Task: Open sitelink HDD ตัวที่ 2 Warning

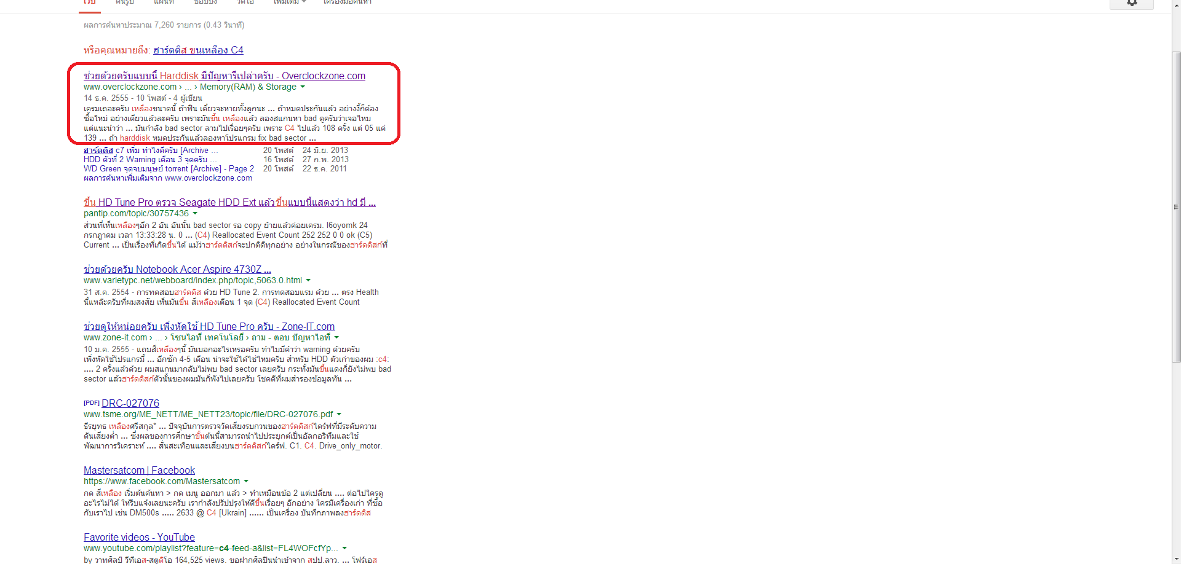Action: click(149, 160)
